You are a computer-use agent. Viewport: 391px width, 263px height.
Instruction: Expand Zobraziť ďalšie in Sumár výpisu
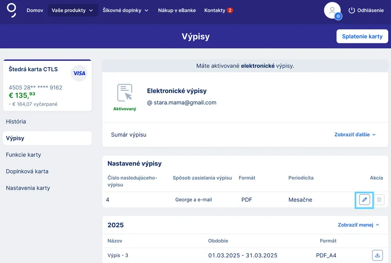click(355, 135)
